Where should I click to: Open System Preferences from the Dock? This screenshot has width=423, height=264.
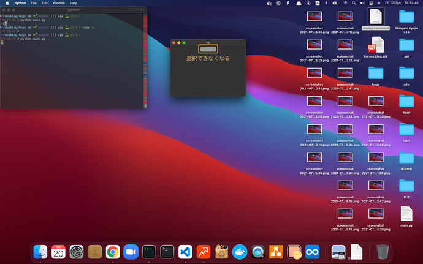pos(77,252)
